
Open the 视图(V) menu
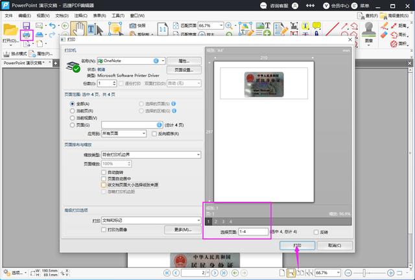[x=44, y=14]
